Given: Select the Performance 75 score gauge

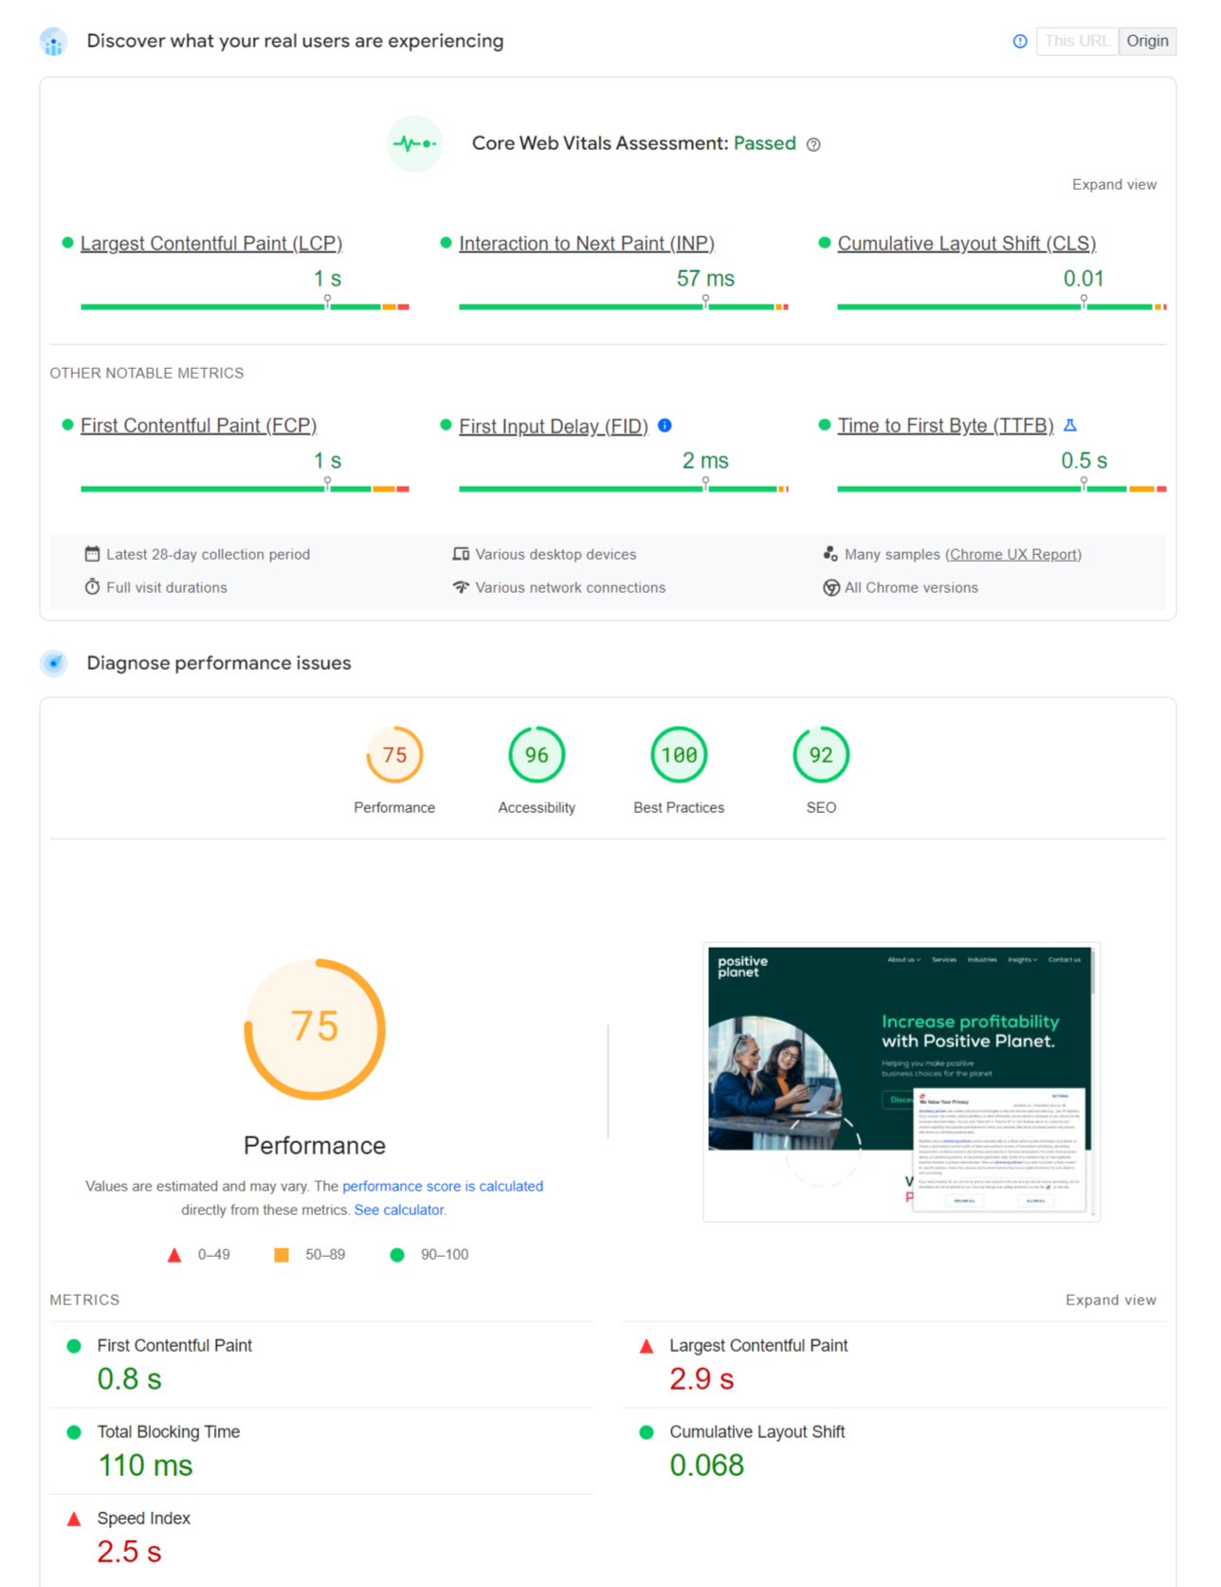Looking at the screenshot, I should click(x=394, y=755).
